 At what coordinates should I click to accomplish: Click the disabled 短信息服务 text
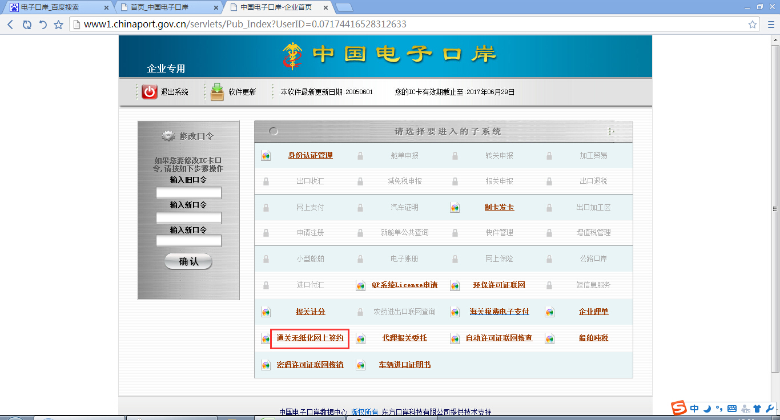593,285
